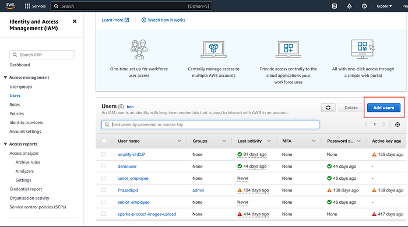Select the junior_employee row checkbox

104,178
